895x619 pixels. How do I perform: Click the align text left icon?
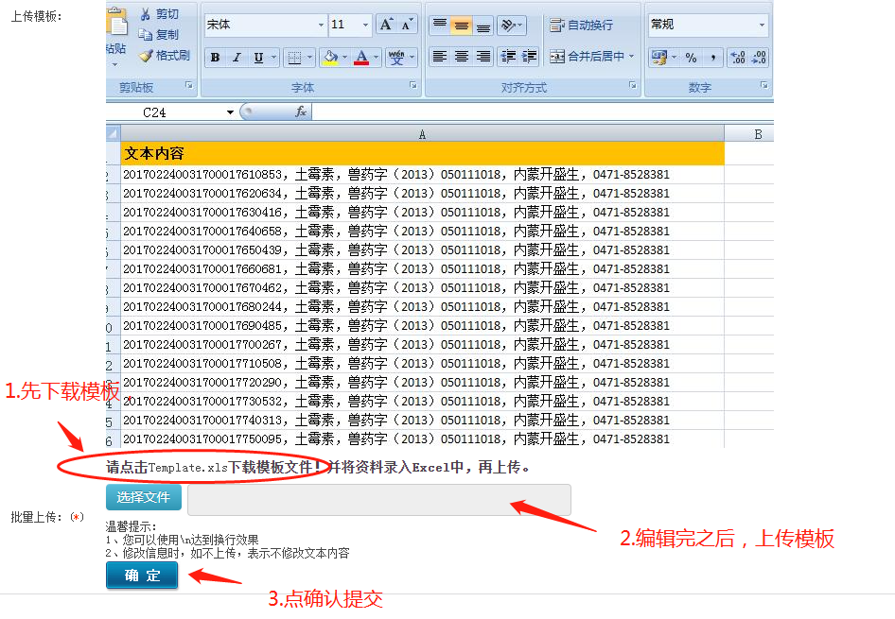pos(439,57)
